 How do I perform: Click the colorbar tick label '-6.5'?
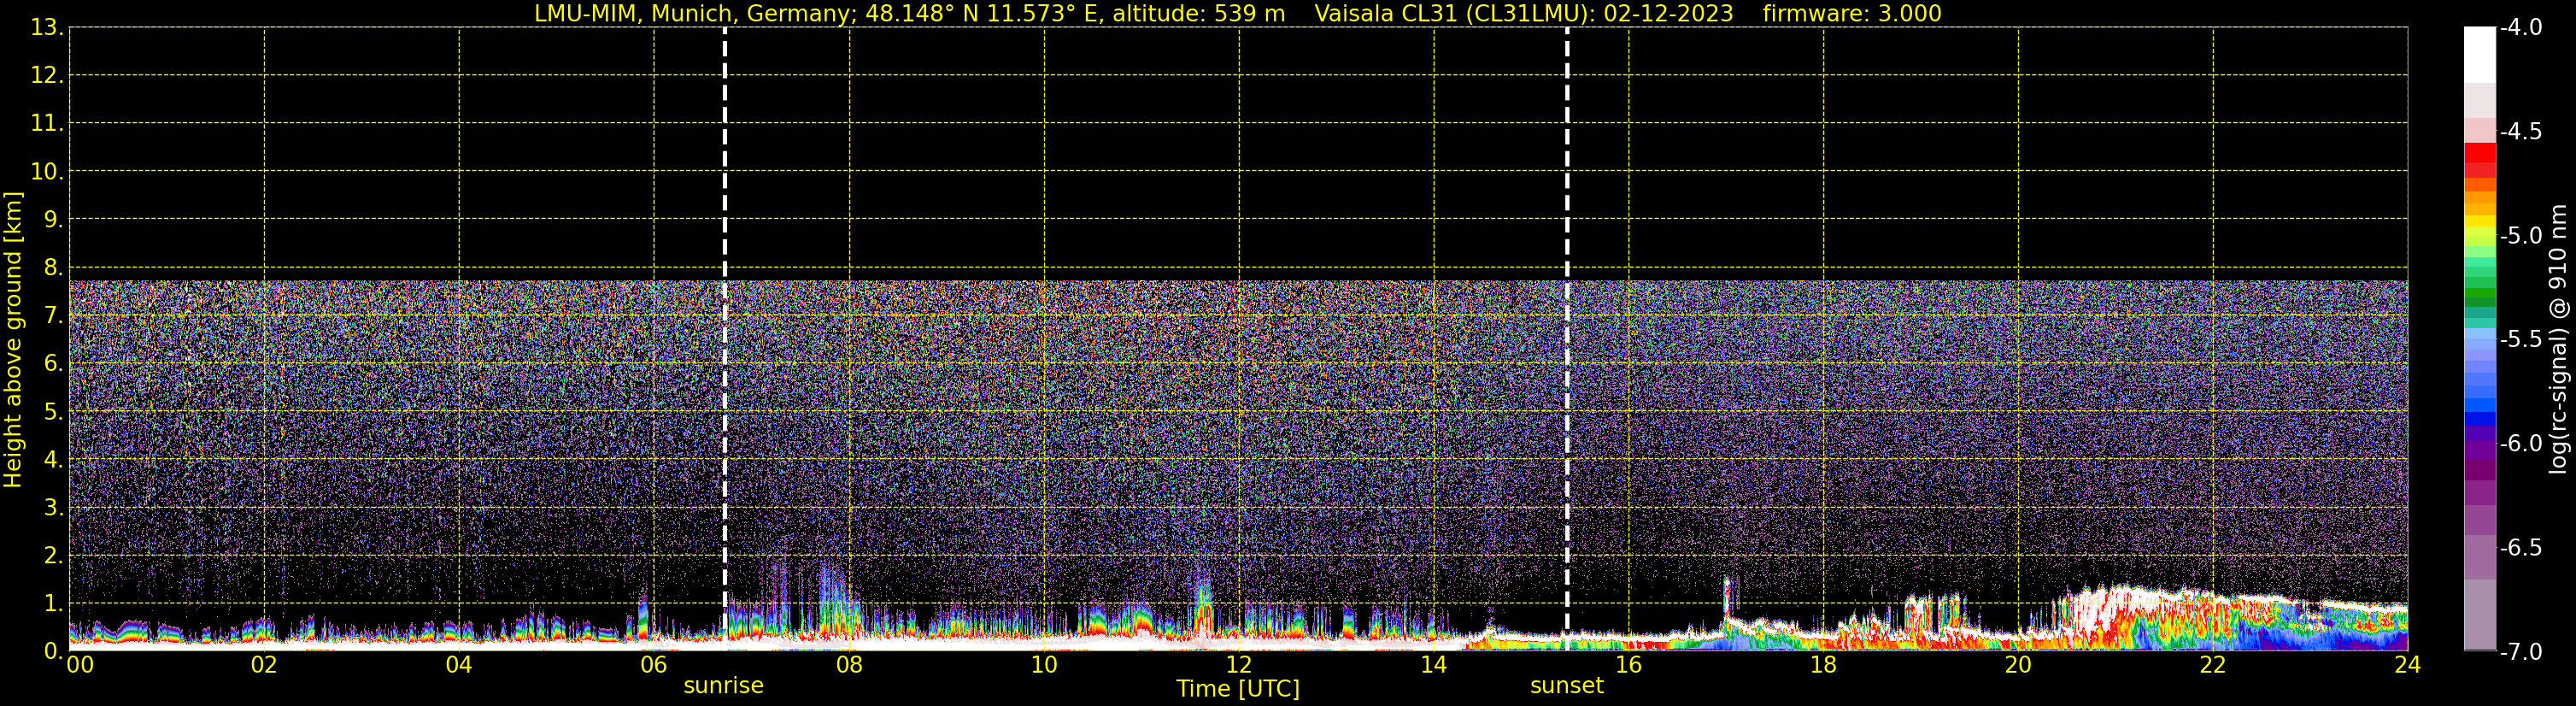[2520, 548]
